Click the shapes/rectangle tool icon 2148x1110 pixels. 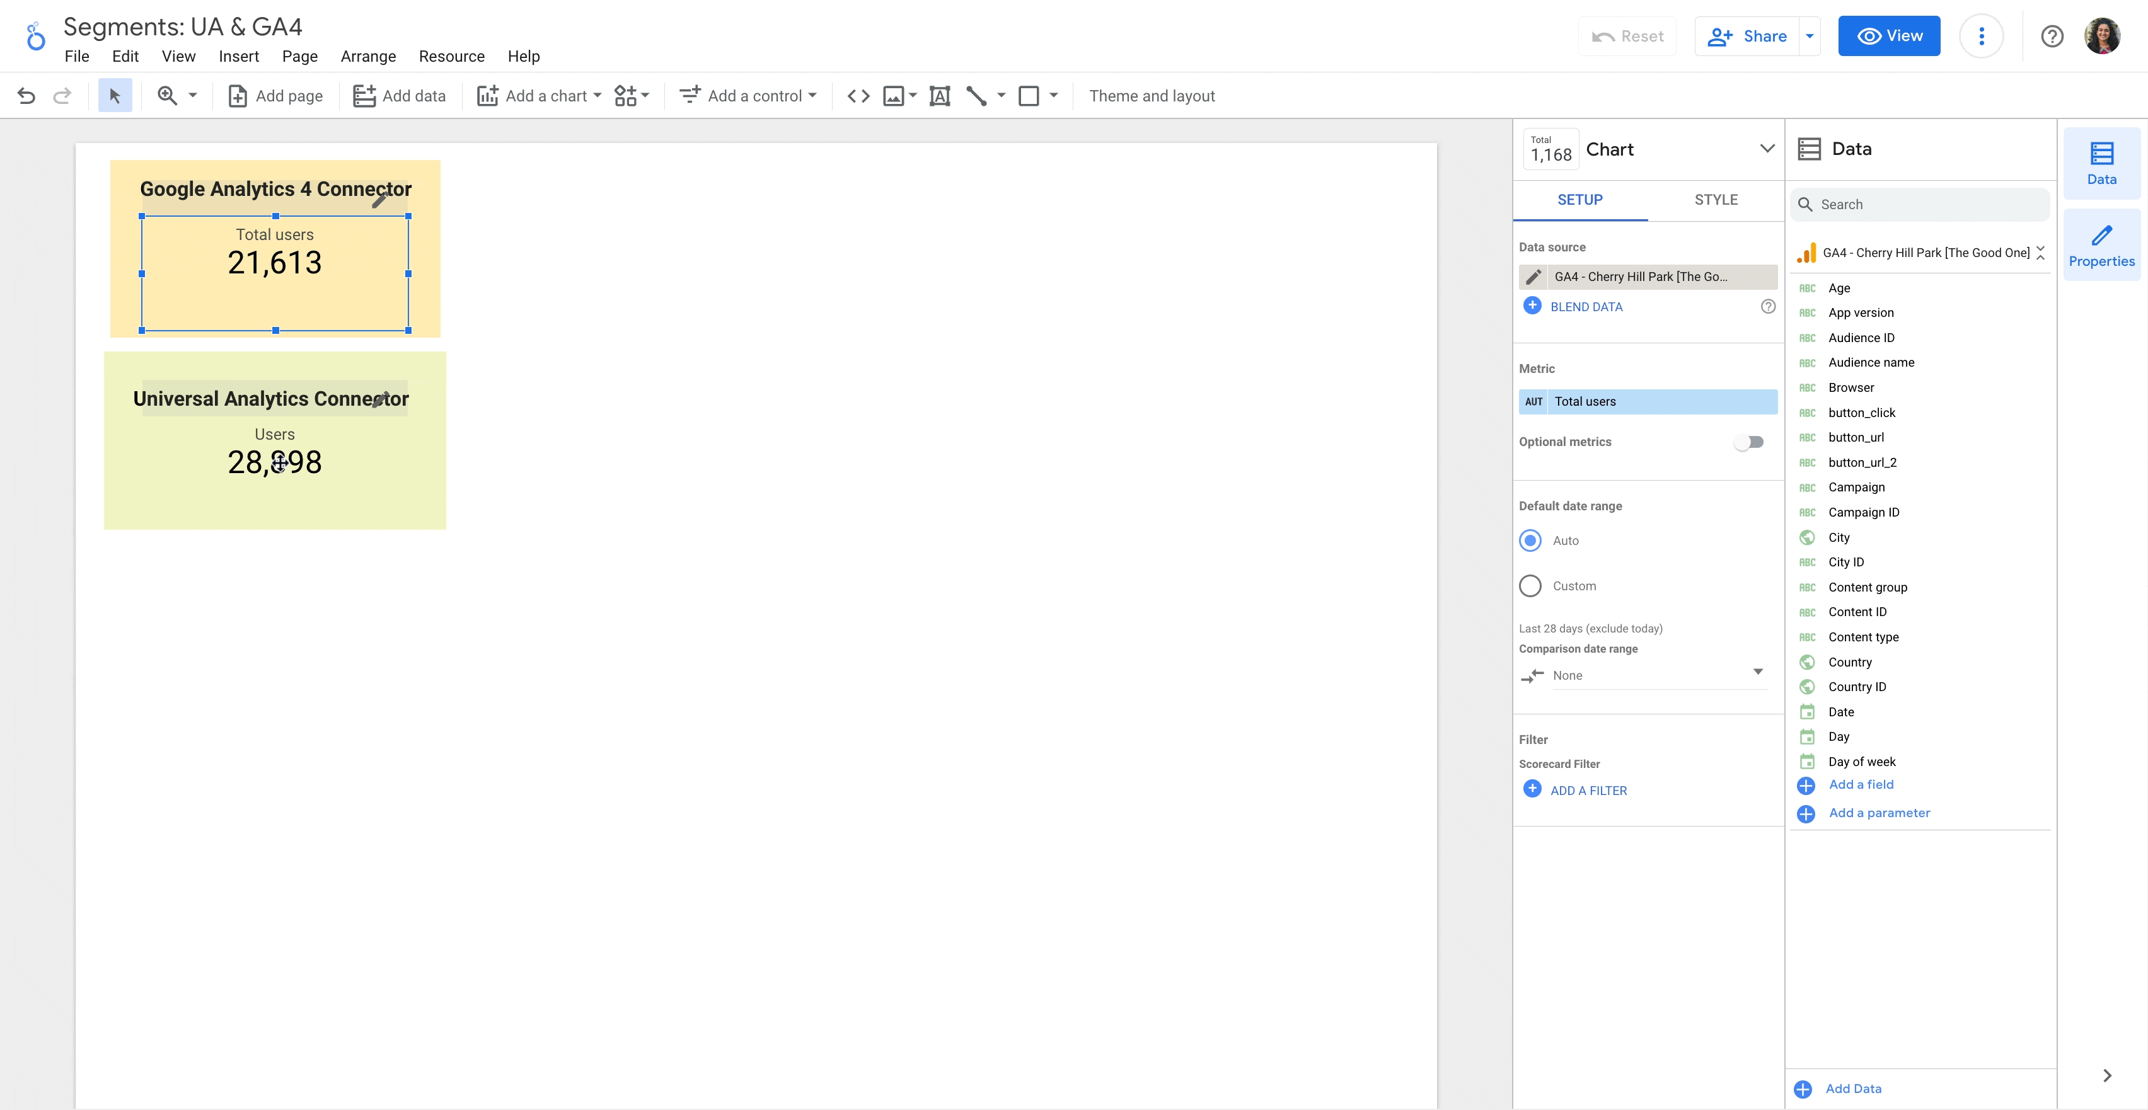click(x=1029, y=96)
